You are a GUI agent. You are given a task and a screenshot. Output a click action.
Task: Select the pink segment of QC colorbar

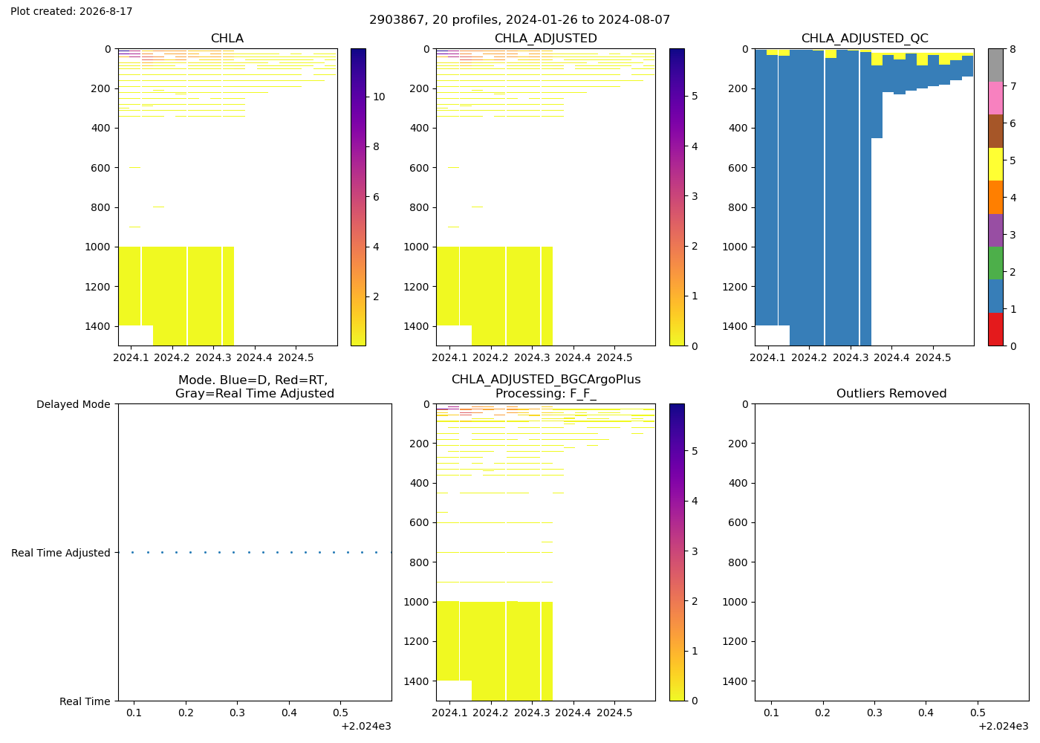pyautogui.click(x=995, y=98)
